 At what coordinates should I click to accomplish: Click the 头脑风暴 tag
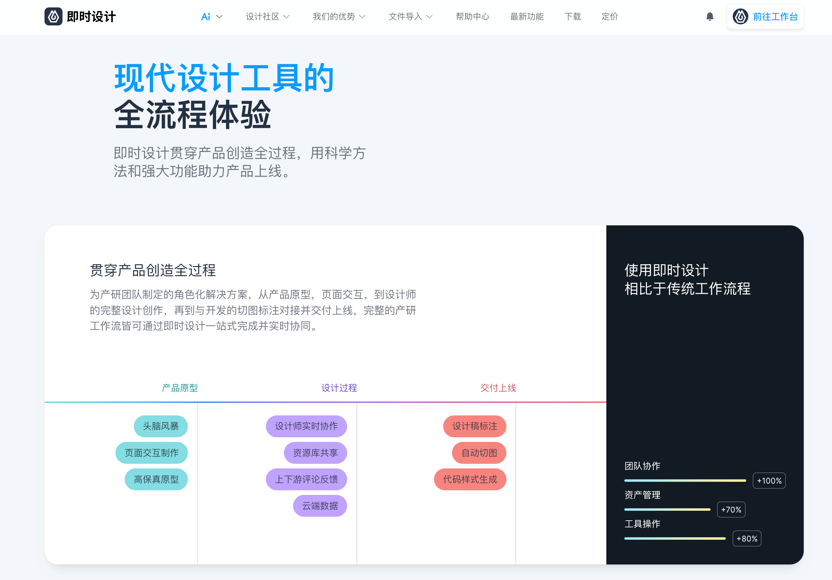pos(161,426)
